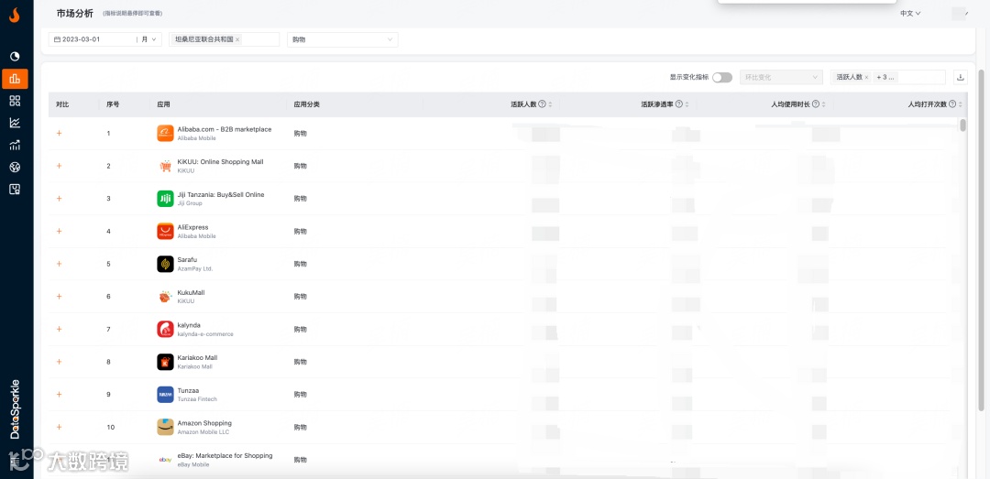Select the bar chart market analysis sidebar icon
The height and width of the screenshot is (479, 990).
pos(16,79)
